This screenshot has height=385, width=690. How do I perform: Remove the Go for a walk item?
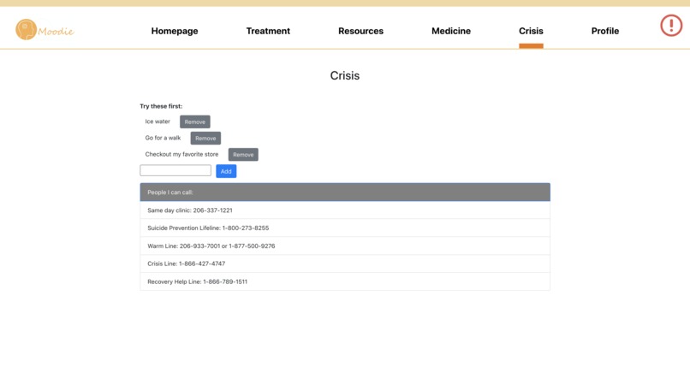pos(205,138)
